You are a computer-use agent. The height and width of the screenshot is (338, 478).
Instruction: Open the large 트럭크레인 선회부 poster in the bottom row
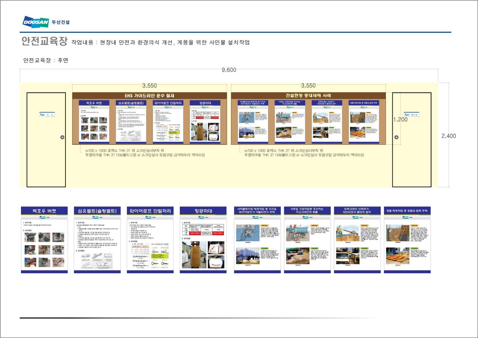coord(357,240)
